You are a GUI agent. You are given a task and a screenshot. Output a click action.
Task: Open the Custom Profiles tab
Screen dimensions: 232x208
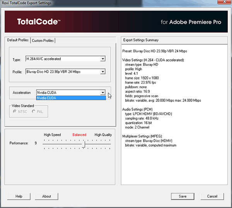tap(43, 40)
